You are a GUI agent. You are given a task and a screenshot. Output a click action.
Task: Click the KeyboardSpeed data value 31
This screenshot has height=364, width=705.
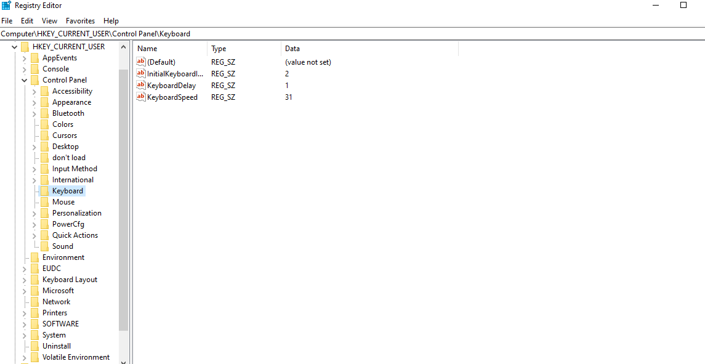point(289,97)
